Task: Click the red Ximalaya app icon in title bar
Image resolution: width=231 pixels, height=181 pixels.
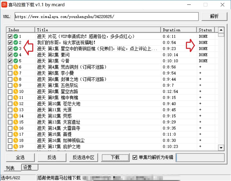Action: [4, 5]
